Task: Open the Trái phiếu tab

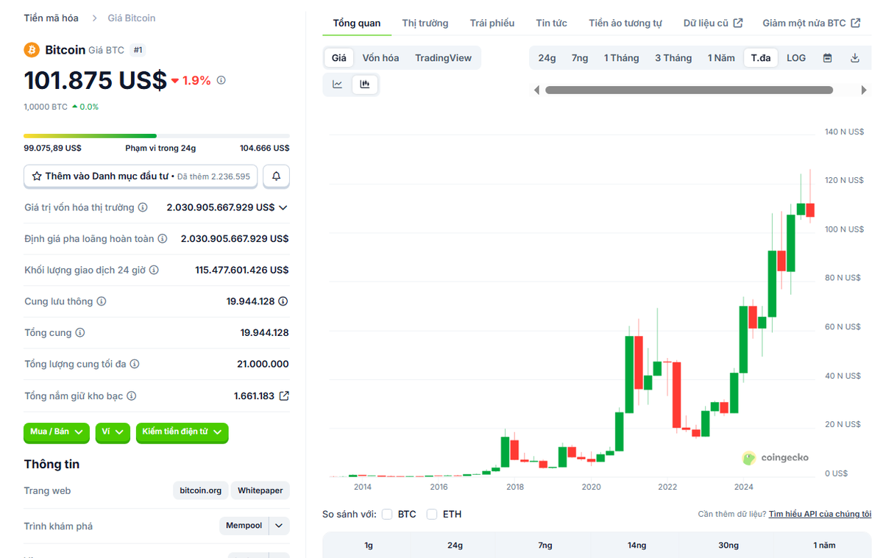Action: 492,24
